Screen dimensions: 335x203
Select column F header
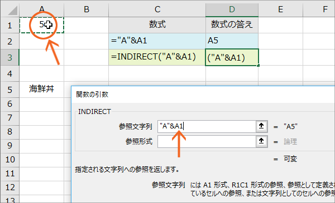click(319, 9)
